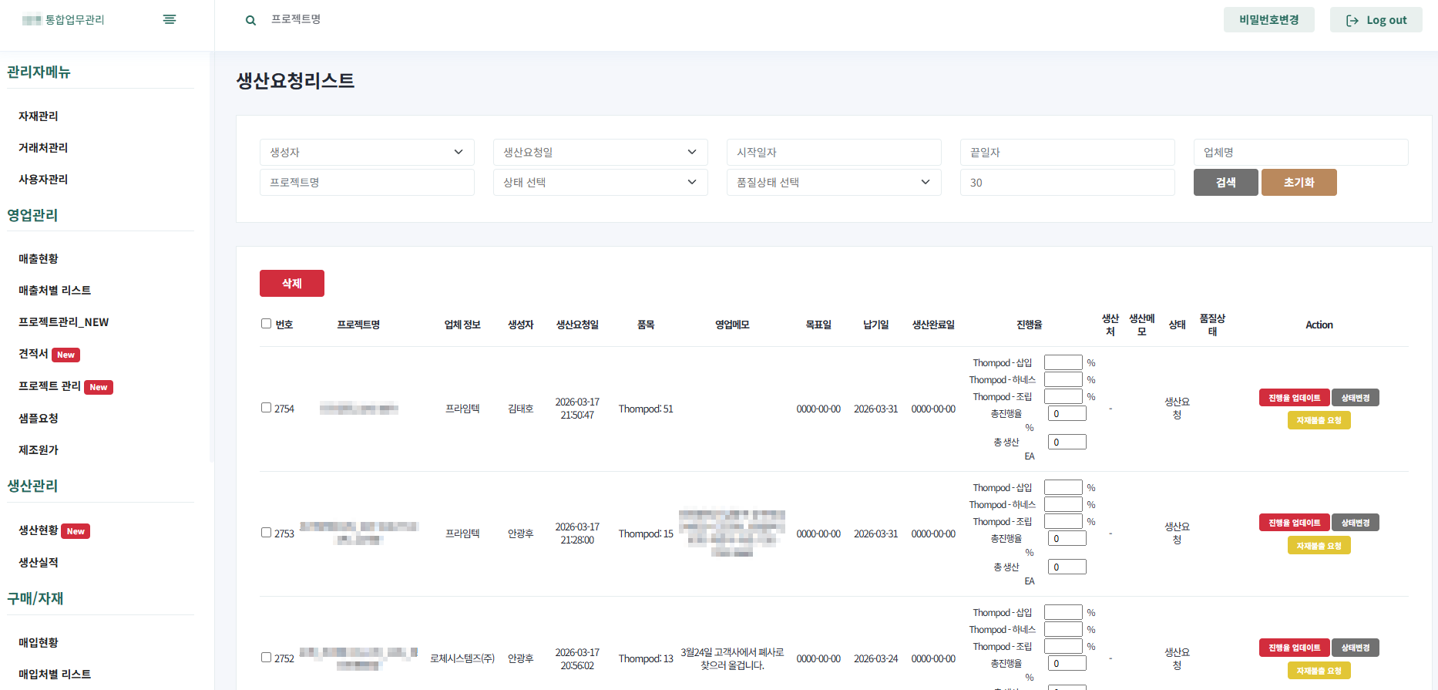Expand the 생산요청일 dropdown

click(x=600, y=153)
